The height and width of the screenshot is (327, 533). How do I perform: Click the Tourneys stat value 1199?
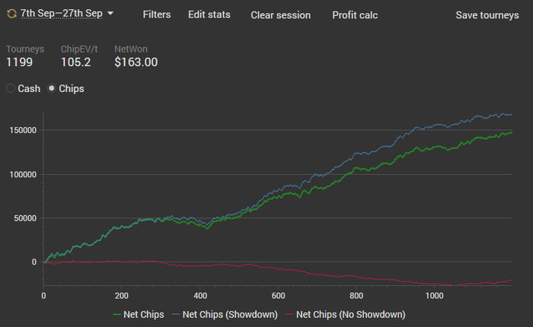point(19,62)
